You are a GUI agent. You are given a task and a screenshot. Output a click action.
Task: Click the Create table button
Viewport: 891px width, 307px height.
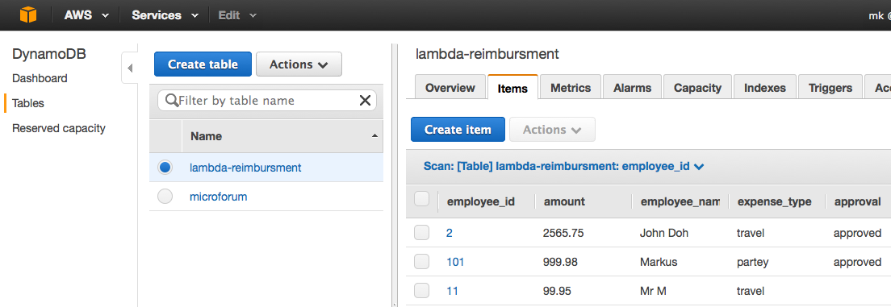point(203,64)
